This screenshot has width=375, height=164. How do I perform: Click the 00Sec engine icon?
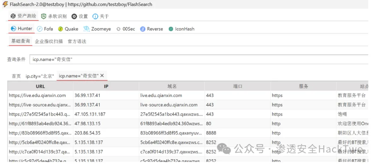pyautogui.click(x=118, y=29)
